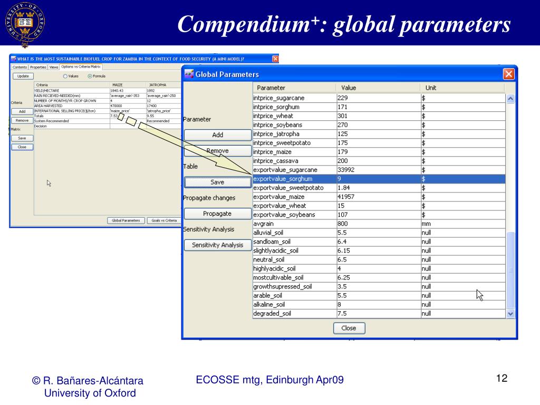The height and width of the screenshot is (405, 540).
Task: Select the Values radio button
Action: (x=65, y=76)
